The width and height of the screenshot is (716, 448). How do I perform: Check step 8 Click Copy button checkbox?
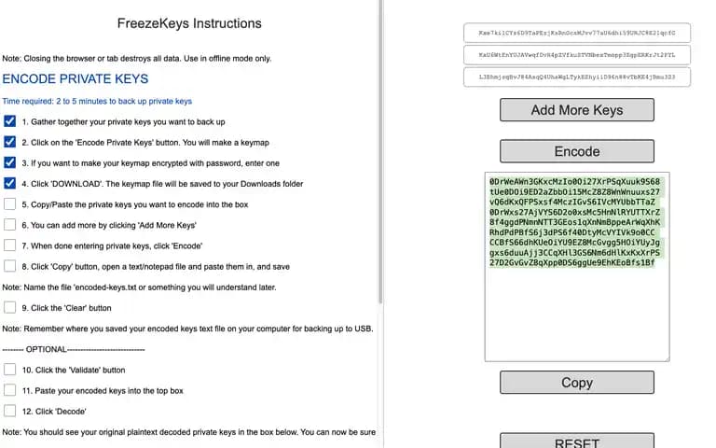[9, 266]
